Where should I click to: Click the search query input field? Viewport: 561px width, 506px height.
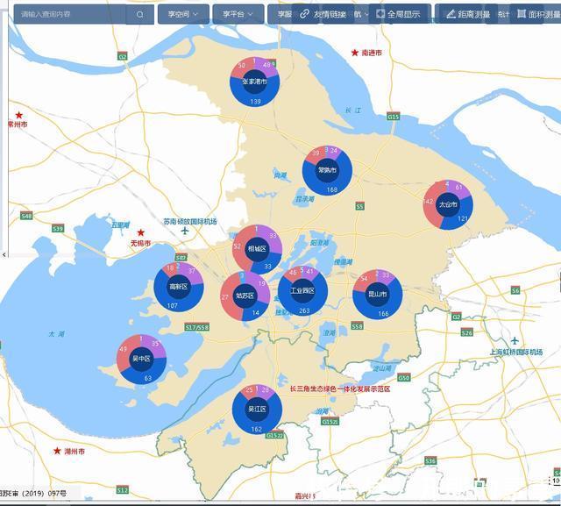pos(70,14)
